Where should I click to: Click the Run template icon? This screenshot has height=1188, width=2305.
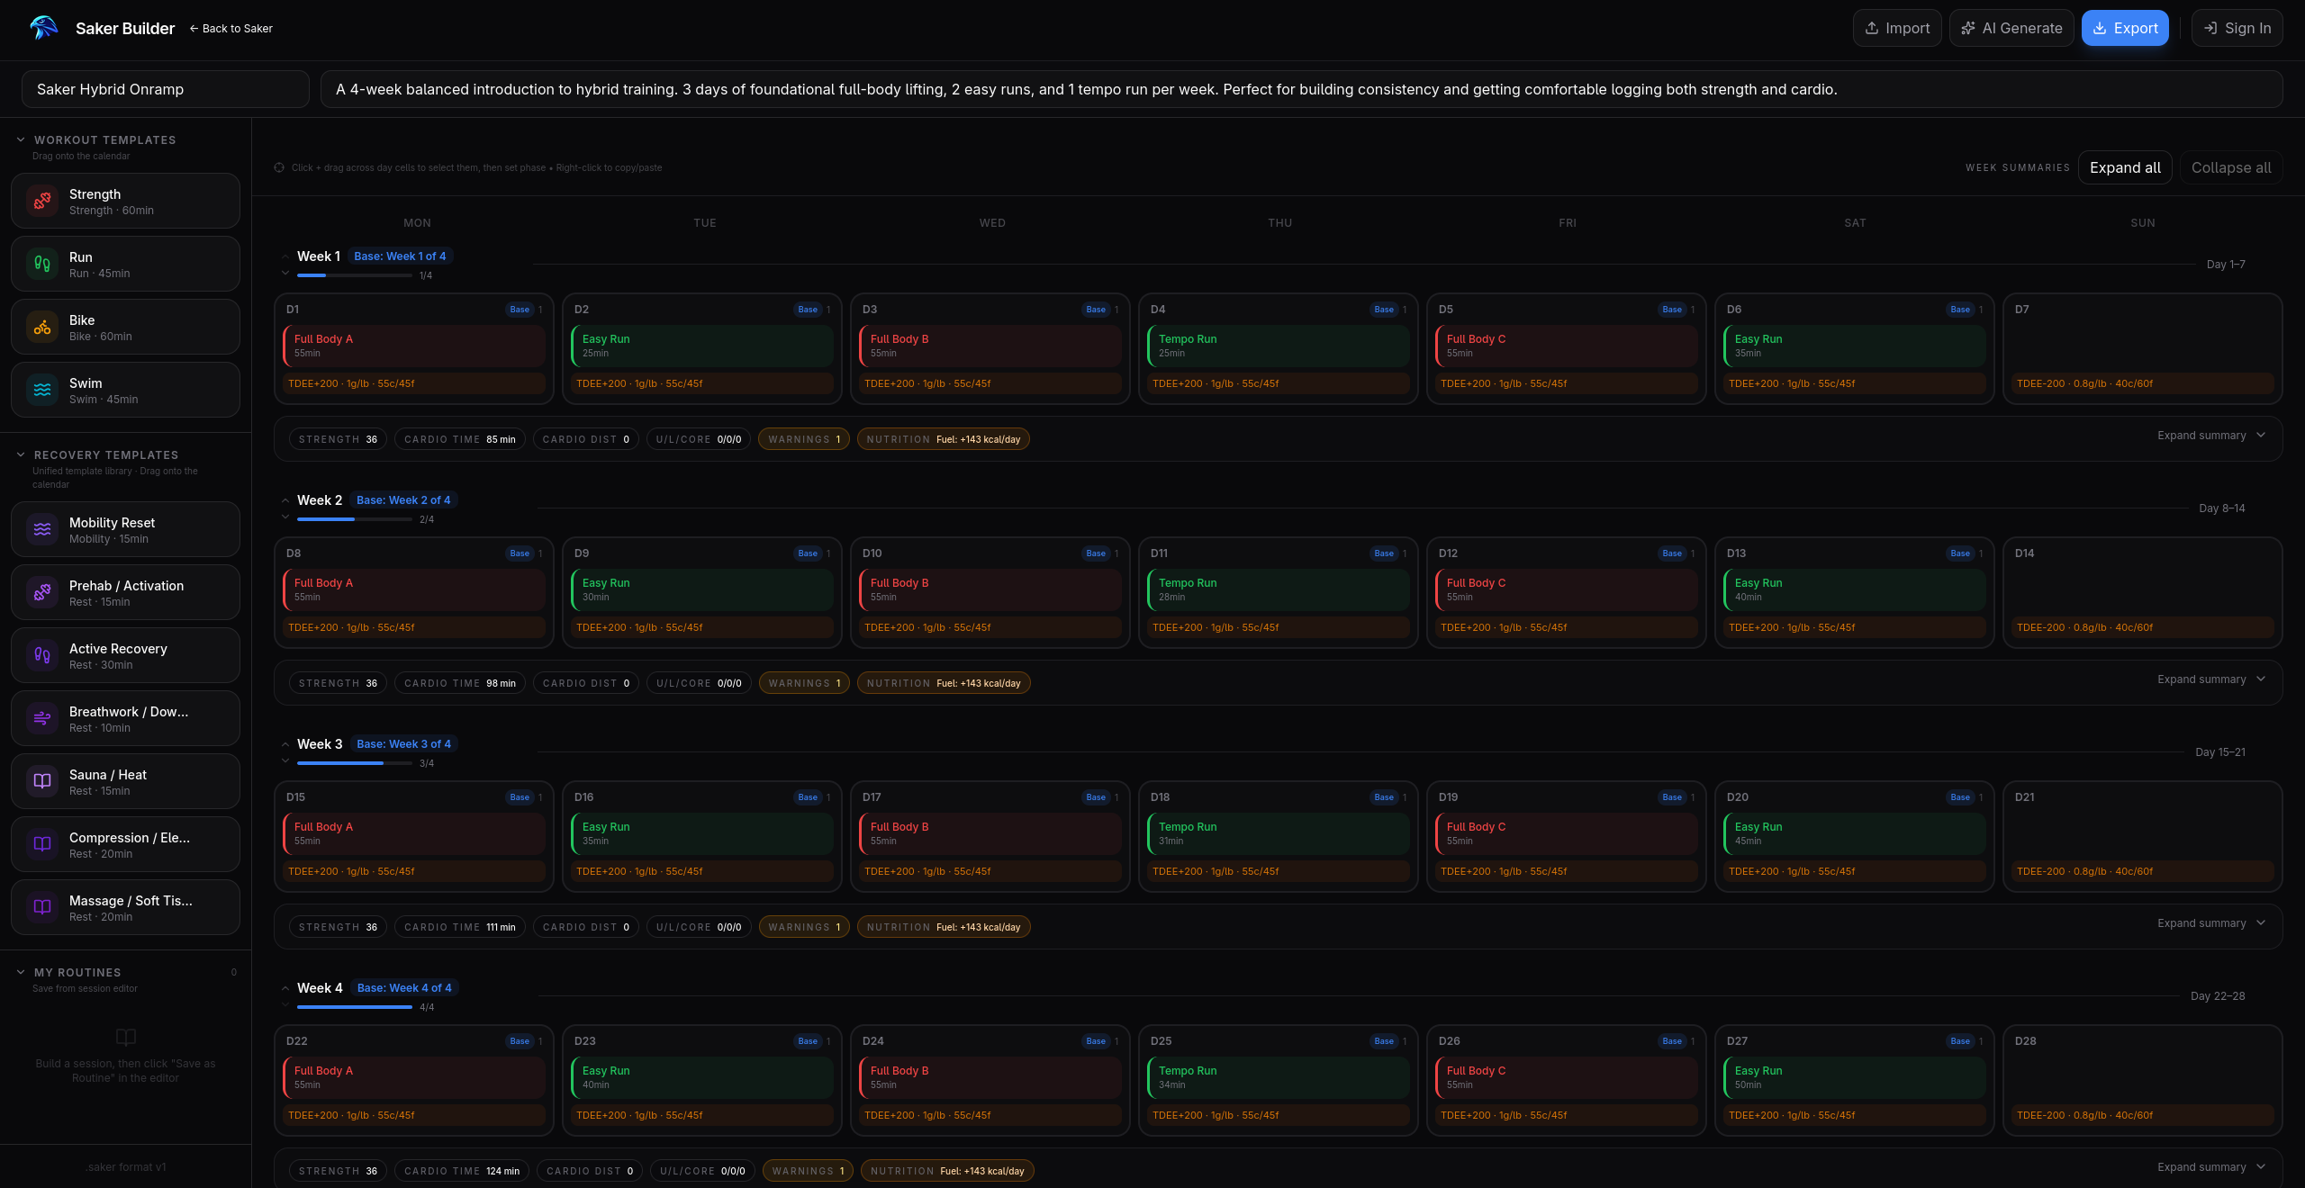pyautogui.click(x=41, y=264)
